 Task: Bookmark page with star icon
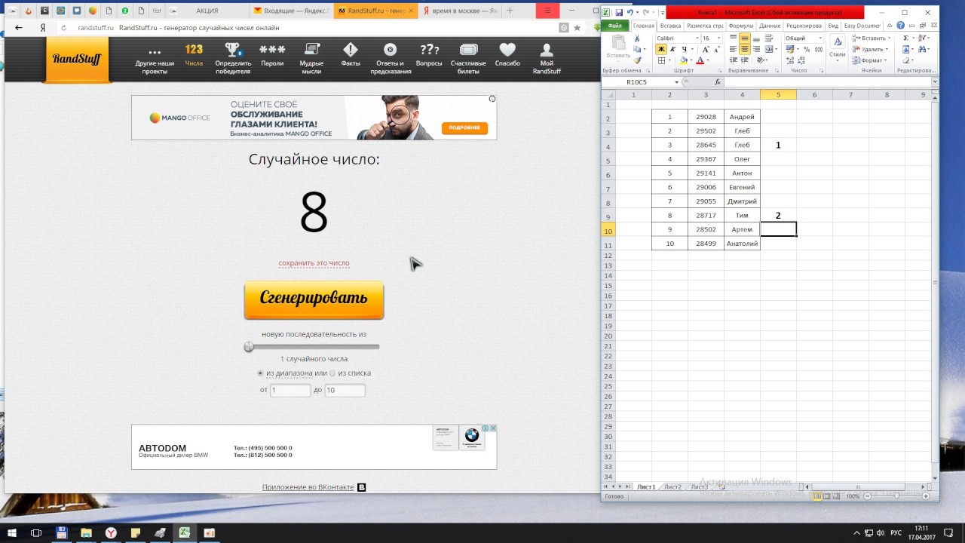577,28
